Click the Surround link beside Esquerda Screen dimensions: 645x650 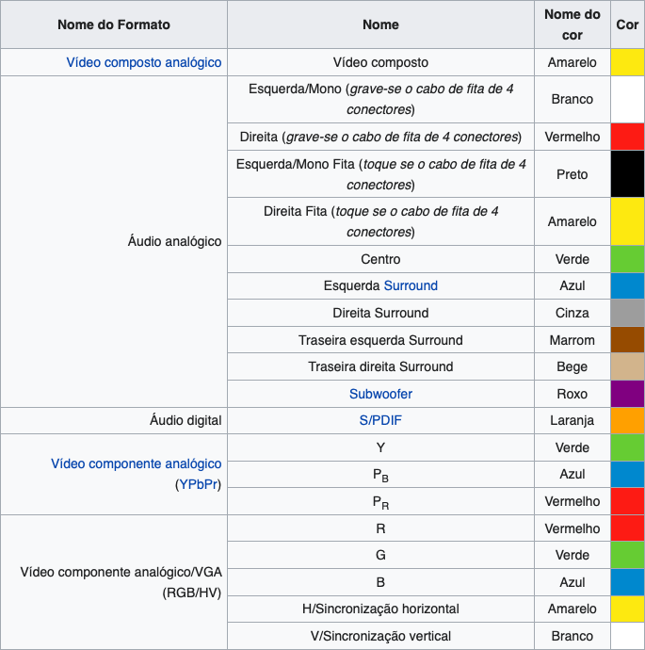411,285
